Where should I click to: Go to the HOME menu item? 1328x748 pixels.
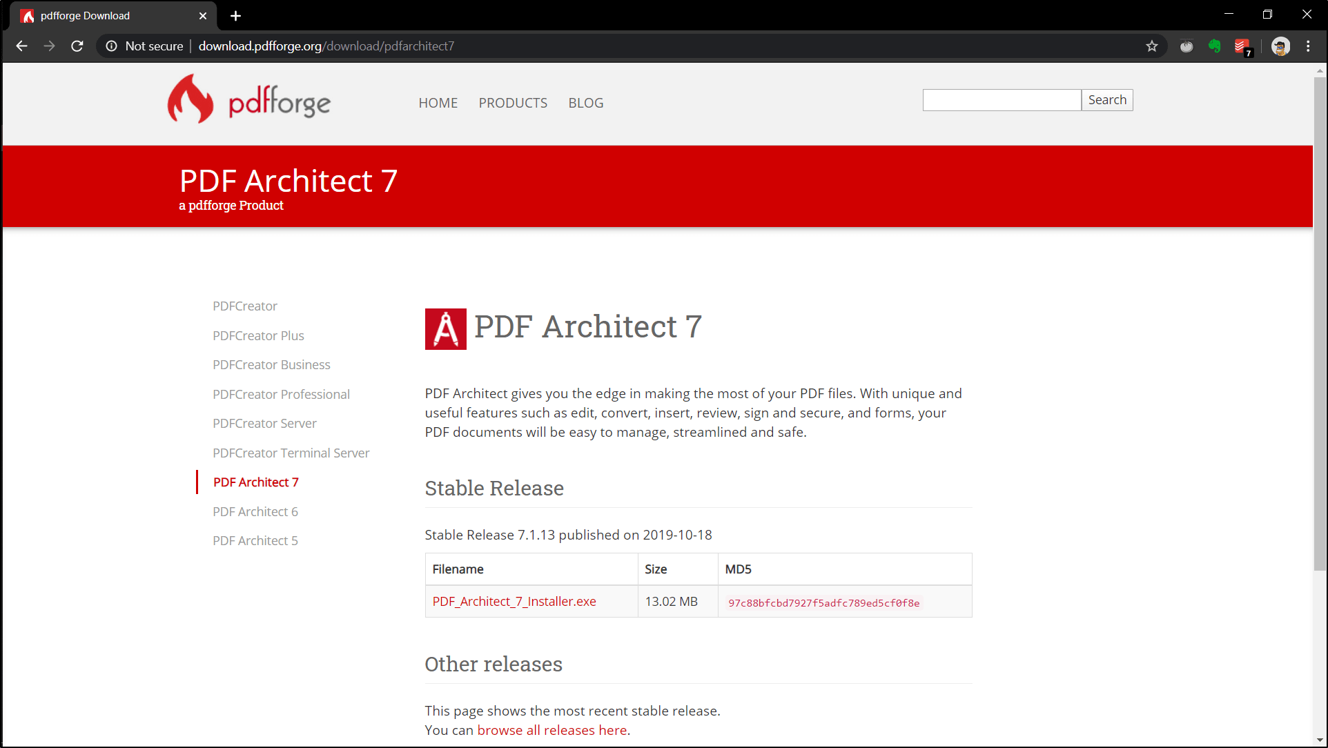click(x=438, y=103)
